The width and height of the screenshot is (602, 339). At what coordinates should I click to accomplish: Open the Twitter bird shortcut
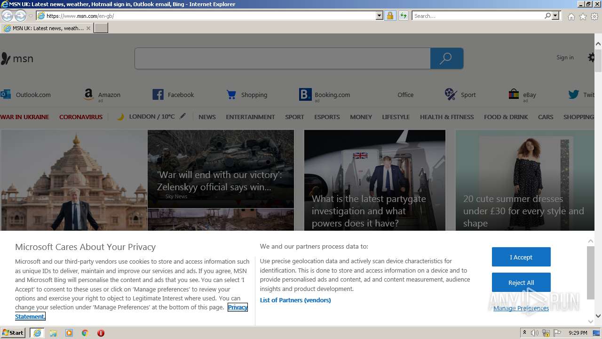tap(573, 95)
